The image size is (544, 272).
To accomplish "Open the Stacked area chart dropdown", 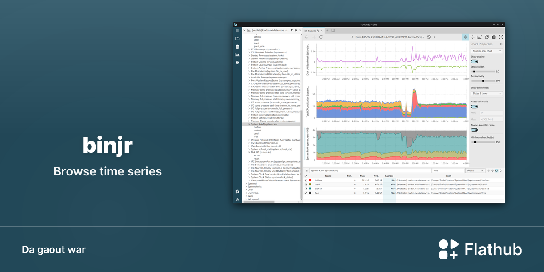I will coord(487,51).
